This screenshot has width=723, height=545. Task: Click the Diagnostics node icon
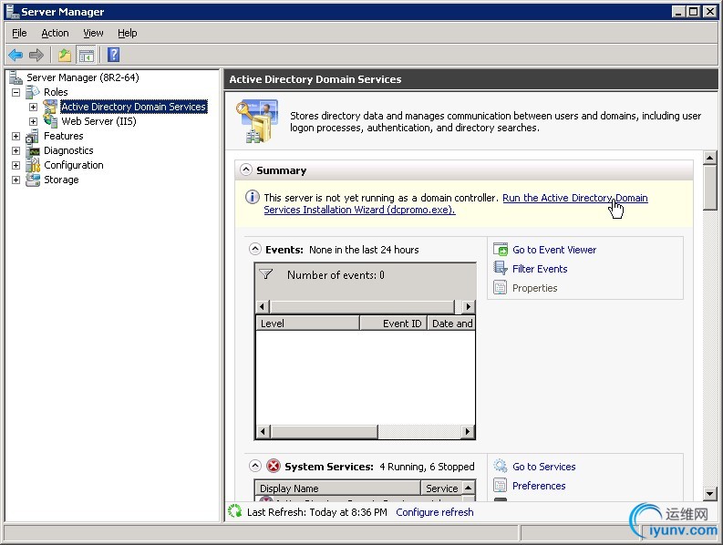(x=33, y=150)
